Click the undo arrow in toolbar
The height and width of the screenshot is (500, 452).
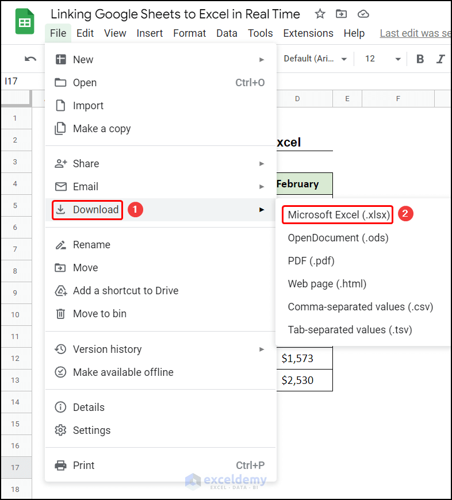point(30,59)
